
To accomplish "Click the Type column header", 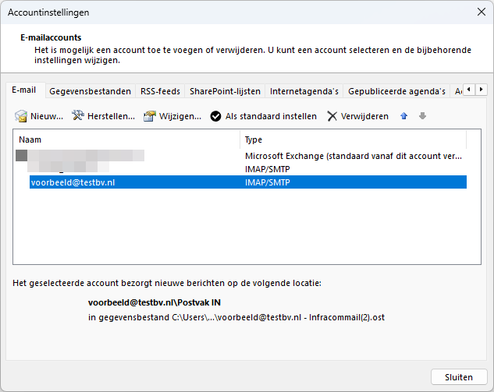I will click(x=353, y=139).
